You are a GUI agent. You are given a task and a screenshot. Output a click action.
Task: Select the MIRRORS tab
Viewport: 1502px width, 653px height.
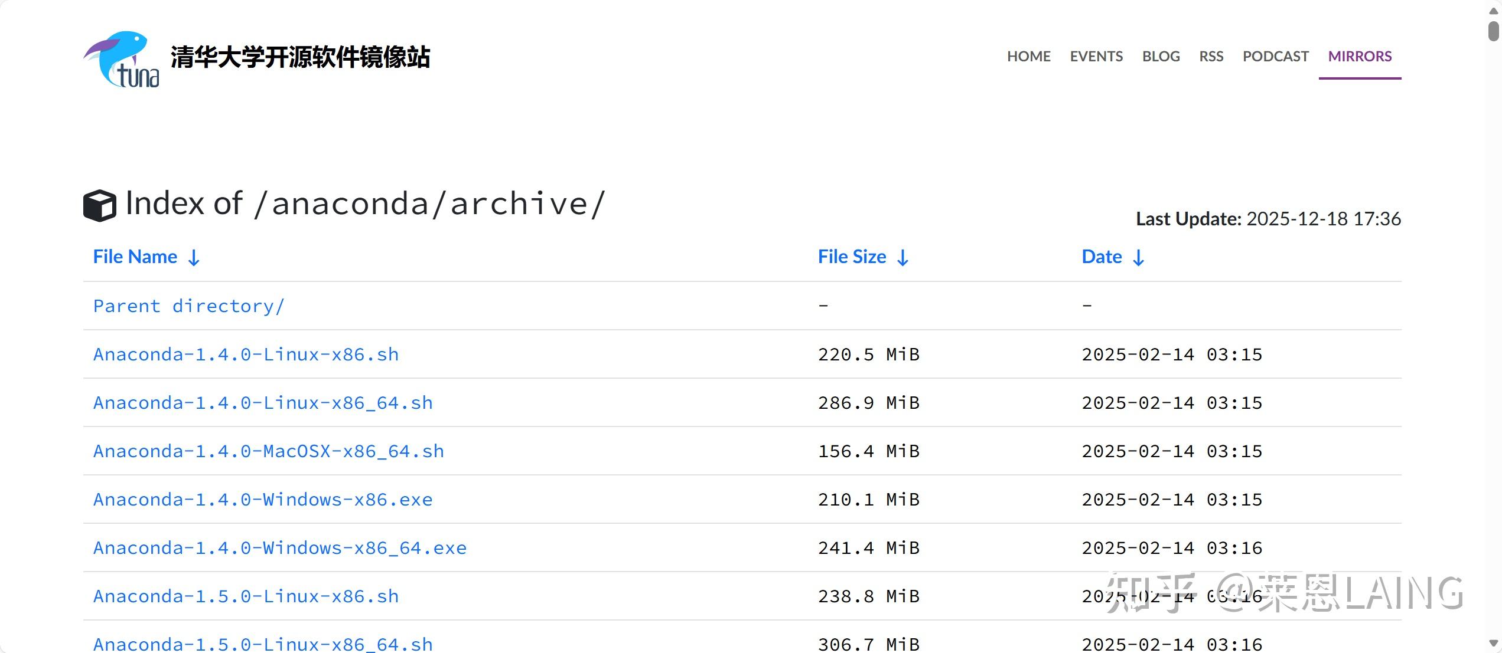point(1360,57)
